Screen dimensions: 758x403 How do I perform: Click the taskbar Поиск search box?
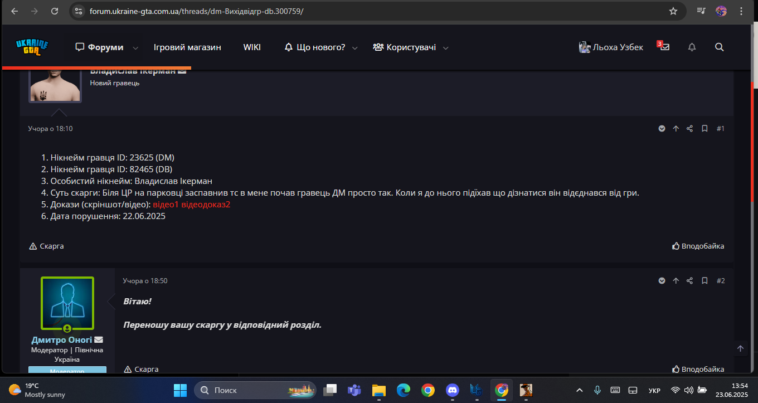255,390
